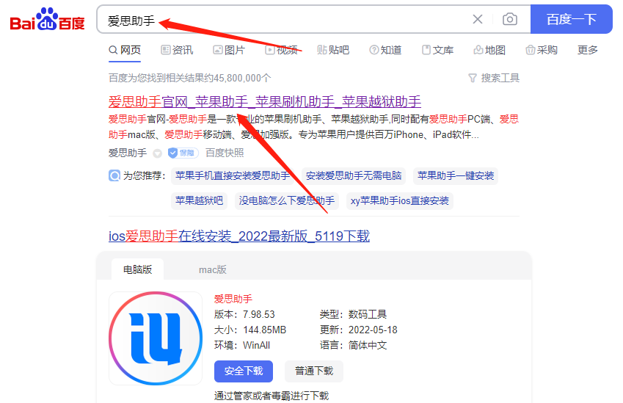Open the 视频 tab
The image size is (623, 403).
coord(281,50)
